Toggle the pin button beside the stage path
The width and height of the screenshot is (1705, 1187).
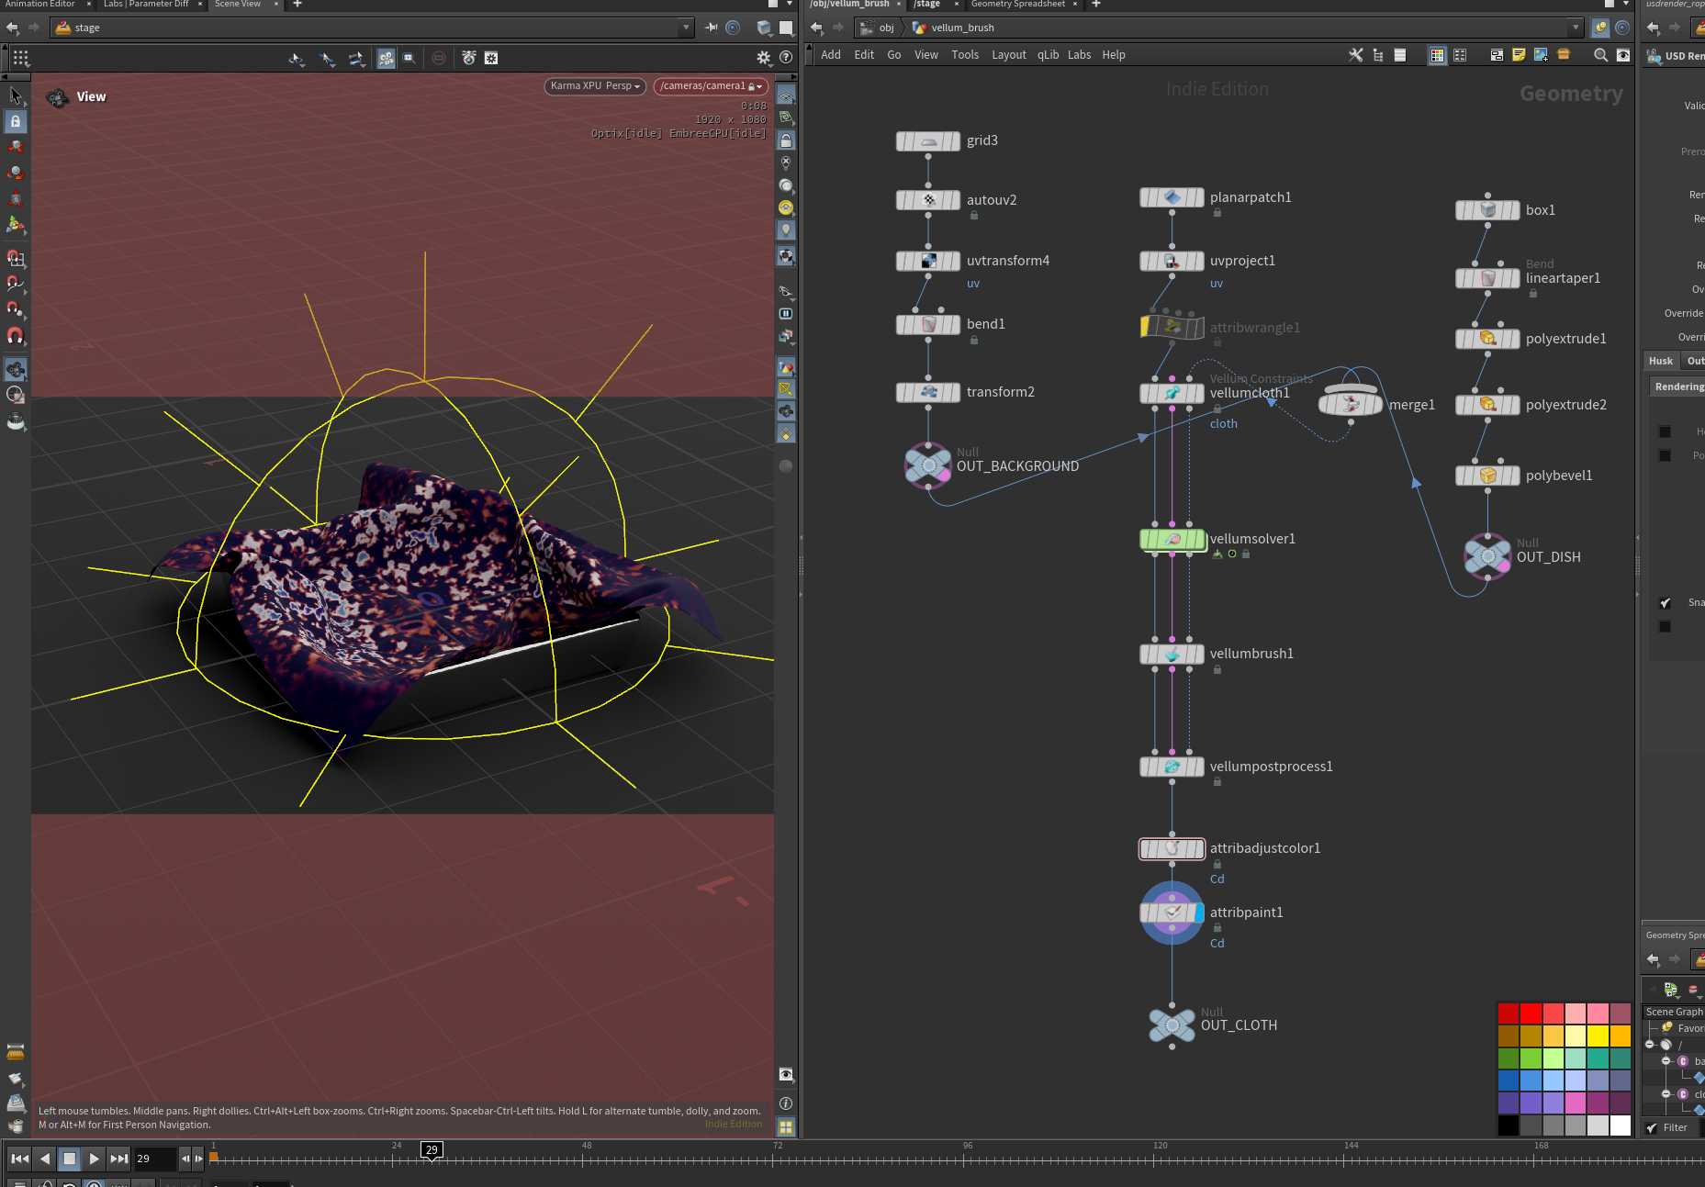[x=712, y=28]
